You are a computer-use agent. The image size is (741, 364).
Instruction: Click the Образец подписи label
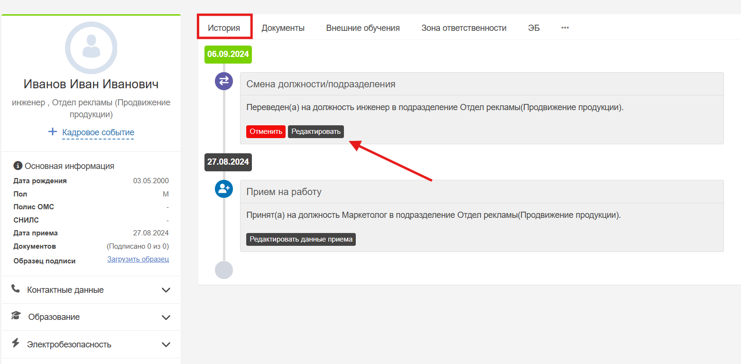pos(45,261)
